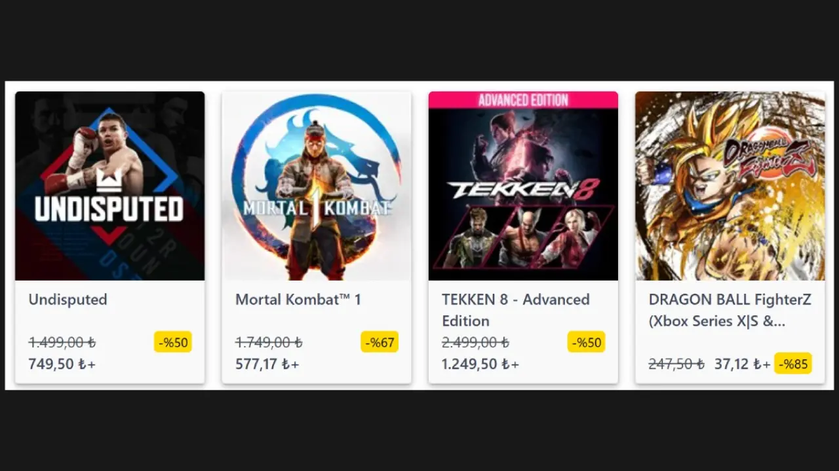
Task: Click the crossed-out 247,50 ₺ price
Action: pos(676,364)
